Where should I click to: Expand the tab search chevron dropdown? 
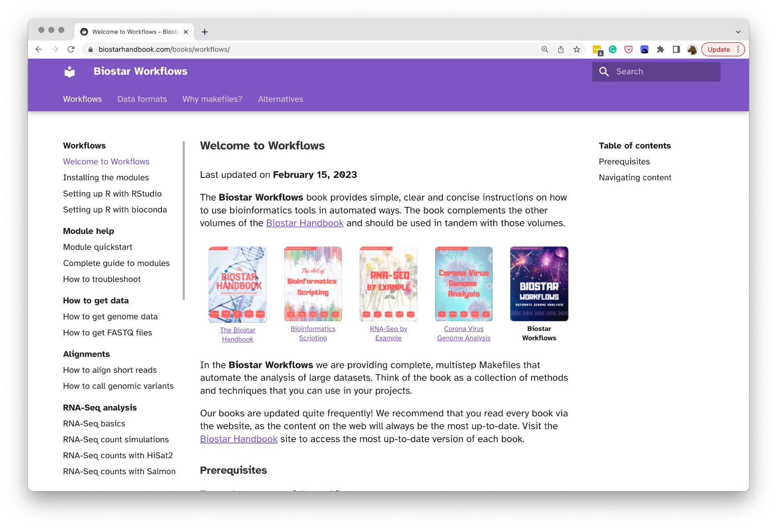point(738,32)
